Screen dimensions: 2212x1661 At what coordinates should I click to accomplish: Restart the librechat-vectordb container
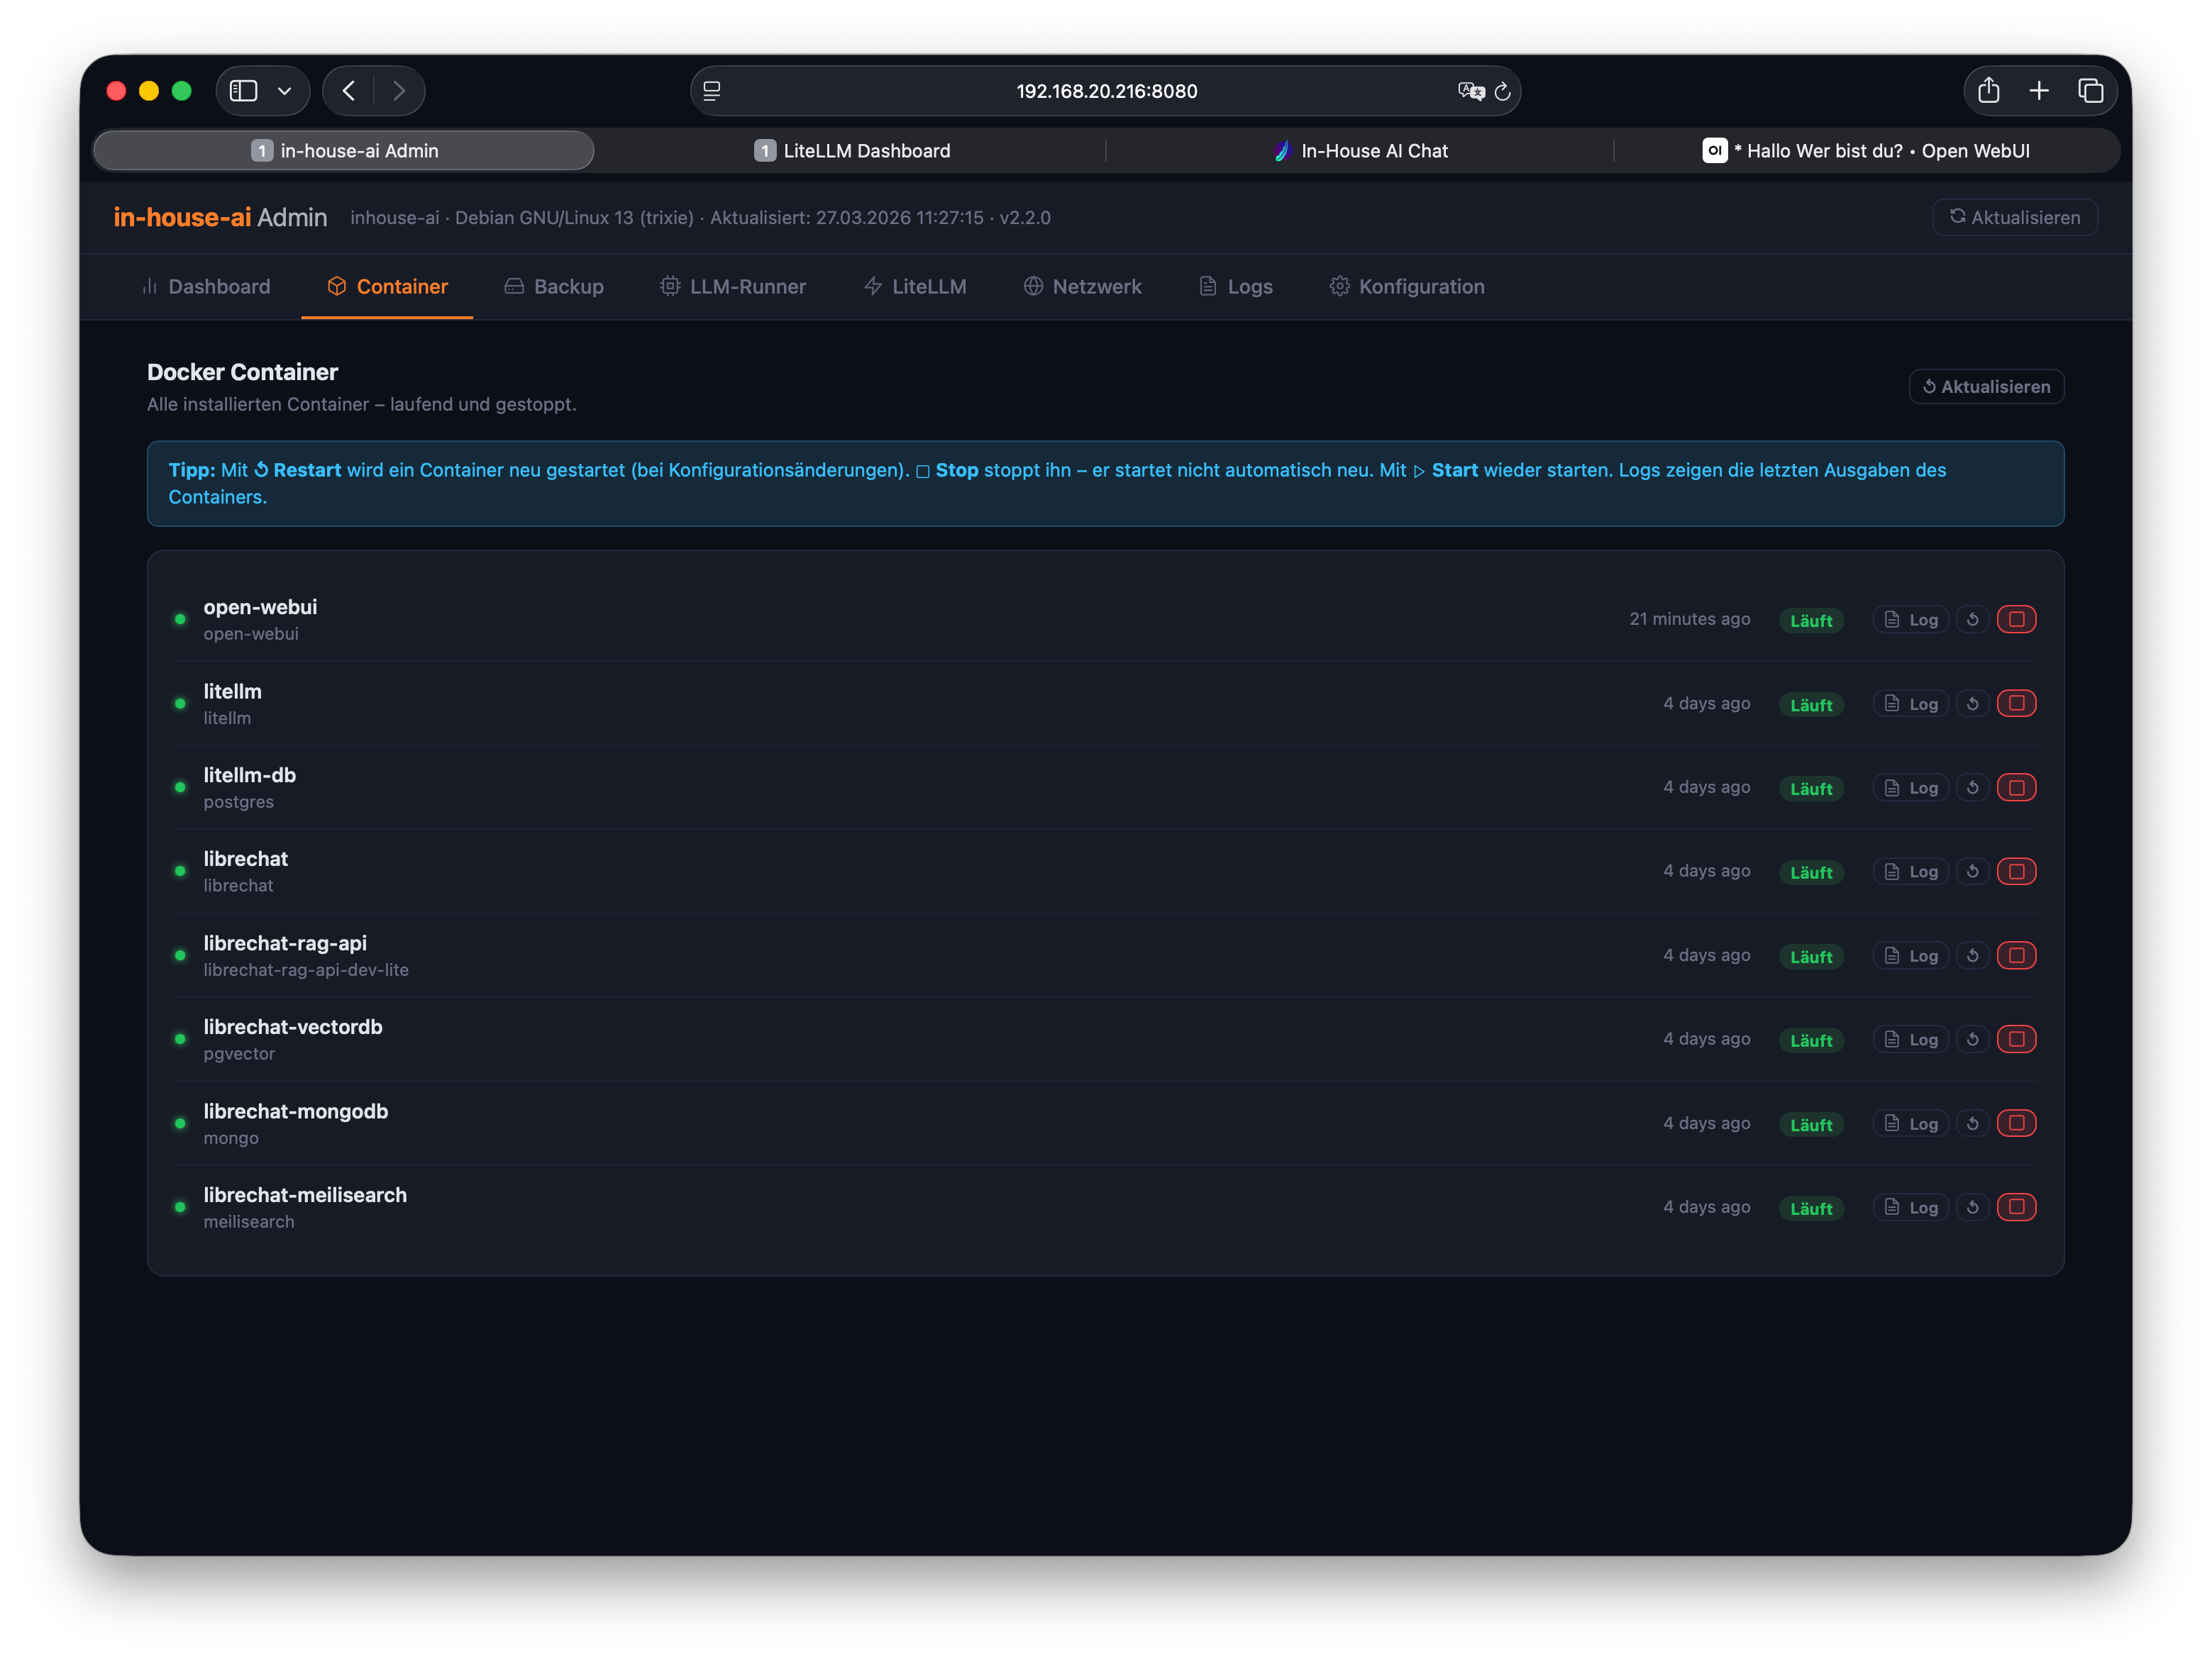point(1972,1039)
